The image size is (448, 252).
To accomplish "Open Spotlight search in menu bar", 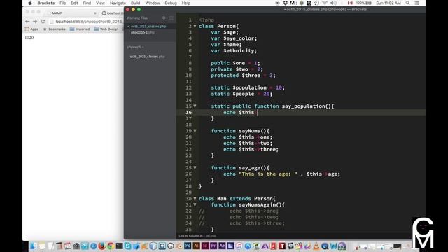I will (407, 3).
